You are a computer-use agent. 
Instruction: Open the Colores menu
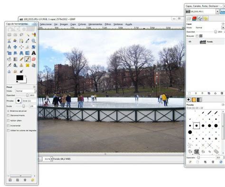point(82,24)
